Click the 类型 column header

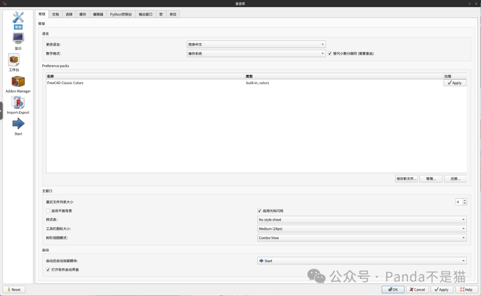tap(344, 76)
